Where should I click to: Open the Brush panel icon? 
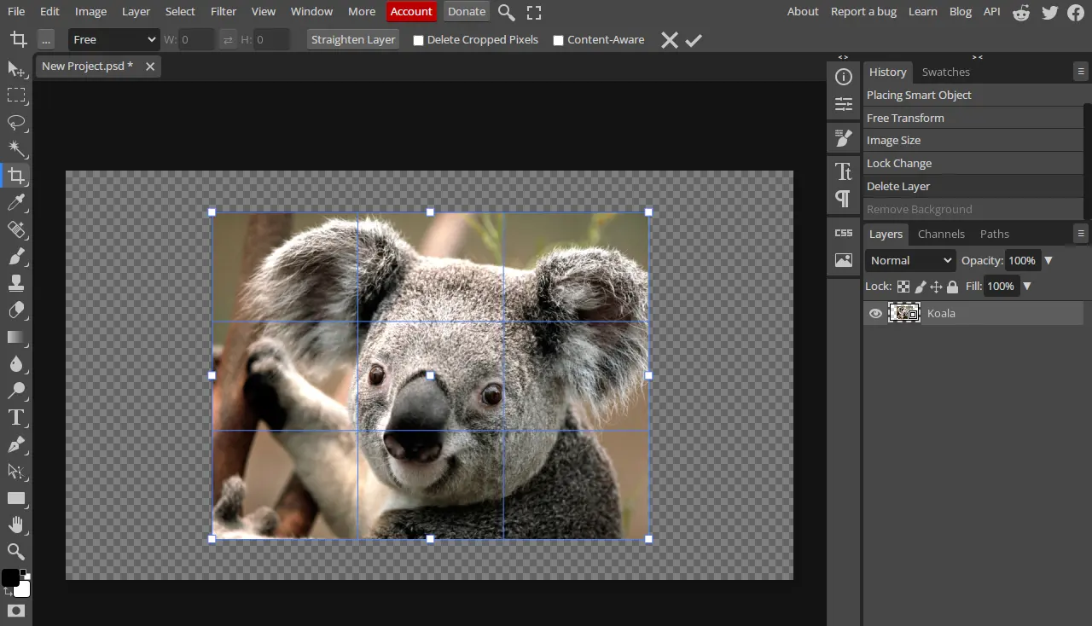coord(844,138)
